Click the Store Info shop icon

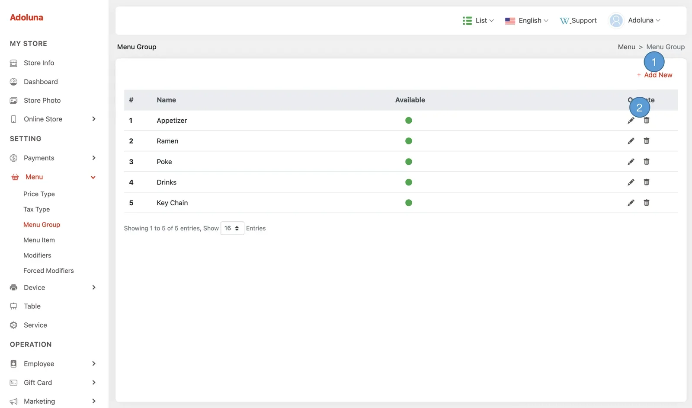[14, 63]
